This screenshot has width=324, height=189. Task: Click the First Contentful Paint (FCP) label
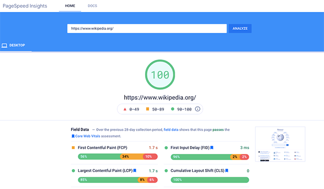point(103,148)
